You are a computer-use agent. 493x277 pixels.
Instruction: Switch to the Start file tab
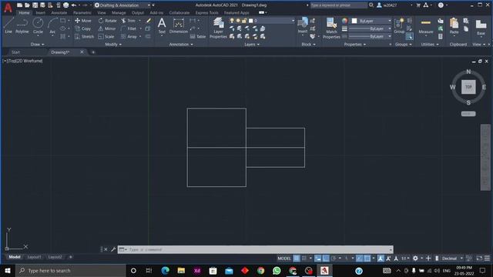[x=15, y=52]
